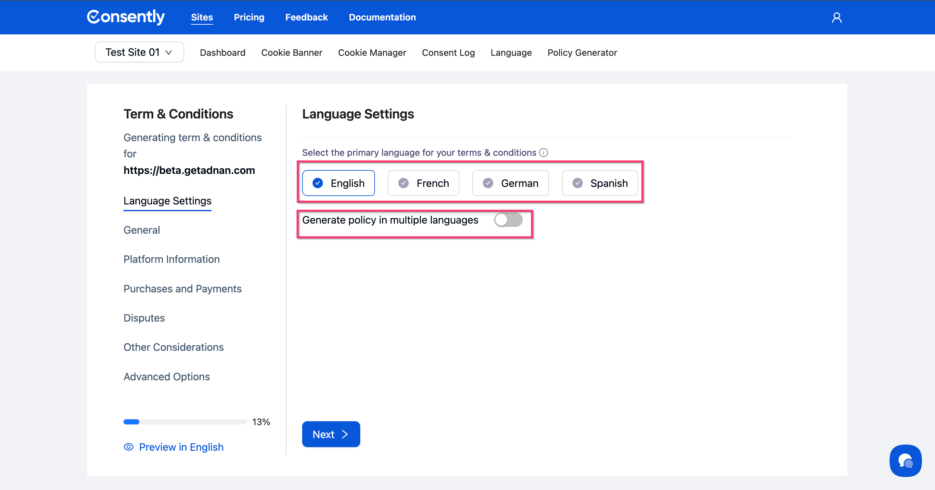Go to the Cookie Banner tab

coord(291,53)
